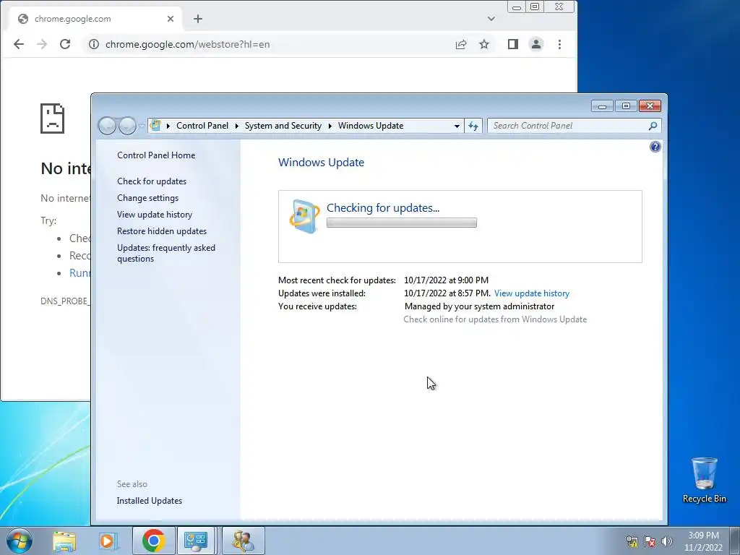
Task: Expand Control Panel address bar dropdown
Action: click(x=457, y=126)
